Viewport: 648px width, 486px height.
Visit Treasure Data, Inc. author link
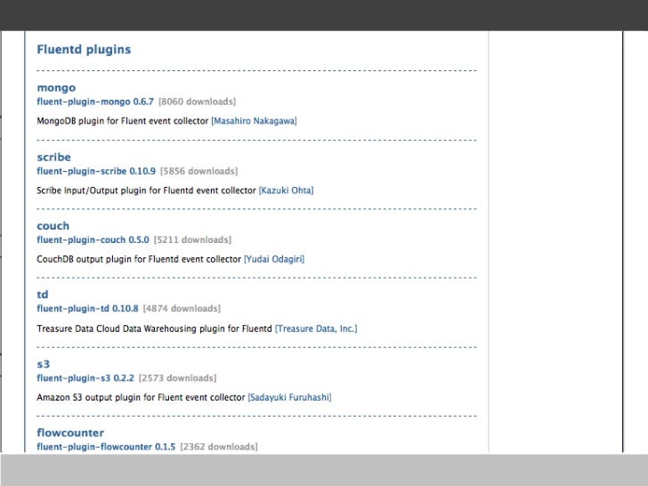[x=316, y=328]
